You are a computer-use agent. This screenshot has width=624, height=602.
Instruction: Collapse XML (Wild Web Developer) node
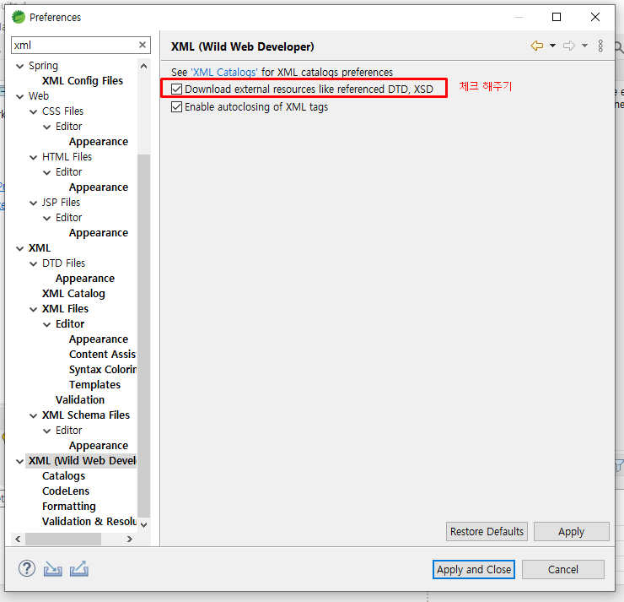19,461
